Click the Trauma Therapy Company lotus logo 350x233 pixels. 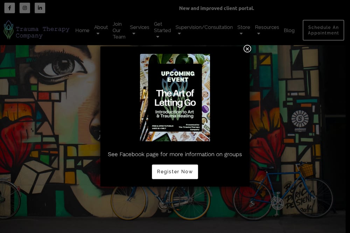click(x=9, y=30)
